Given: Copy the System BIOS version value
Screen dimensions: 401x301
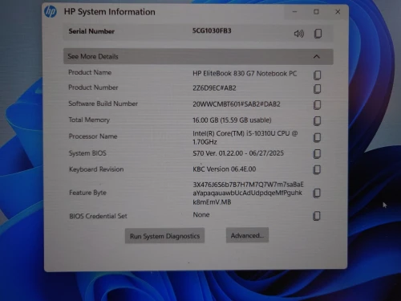Looking at the screenshot, I should [317, 154].
